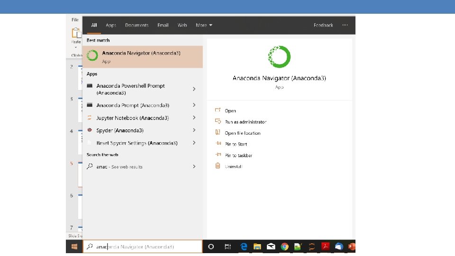Click the Pin to Start pin icon
Image resolution: width=455 pixels, height=256 pixels.
click(x=218, y=143)
